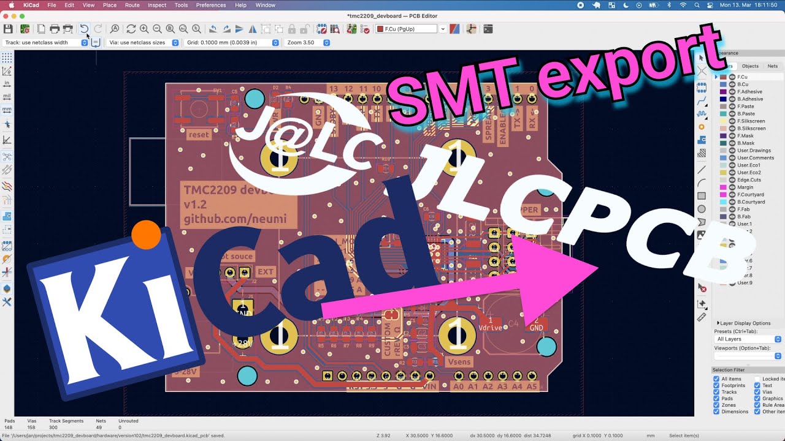Hide the B.Cu layer with eye icon
785x441 pixels.
click(x=732, y=85)
